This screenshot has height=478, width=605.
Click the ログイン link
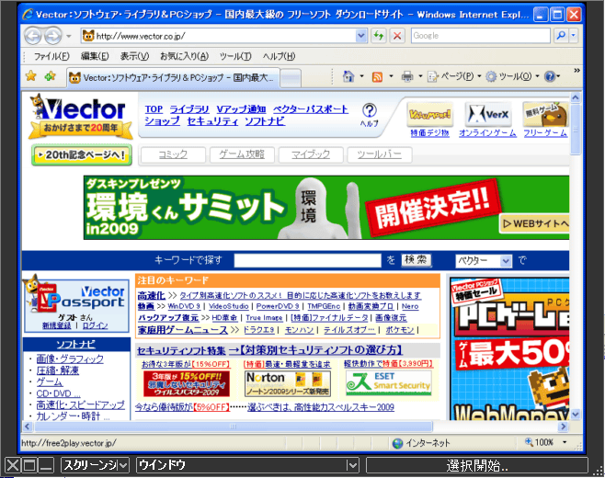click(x=96, y=325)
